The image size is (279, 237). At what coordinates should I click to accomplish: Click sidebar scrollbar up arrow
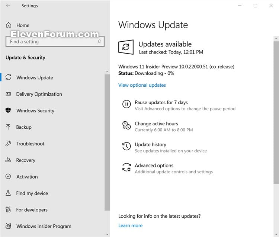click(107, 72)
